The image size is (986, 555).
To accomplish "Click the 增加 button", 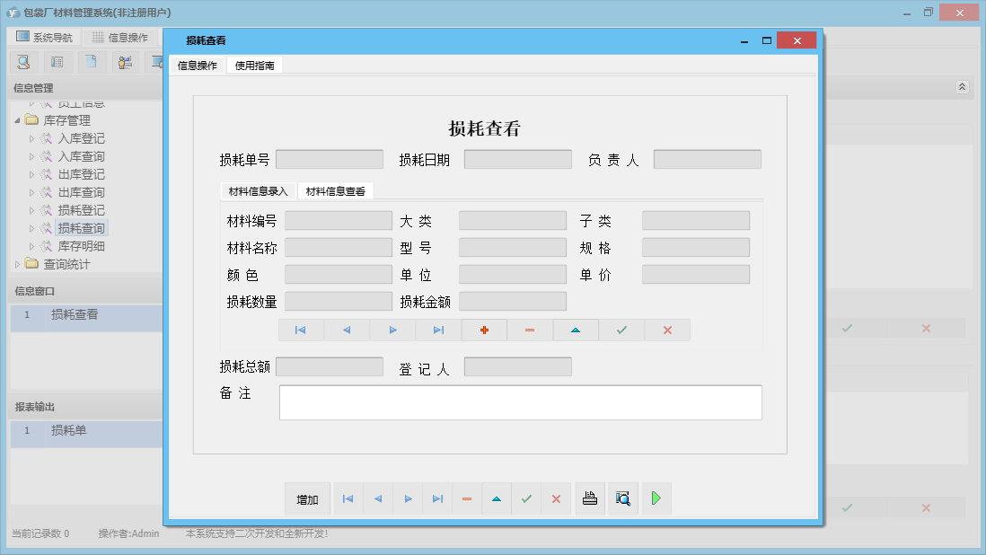I will 306,498.
